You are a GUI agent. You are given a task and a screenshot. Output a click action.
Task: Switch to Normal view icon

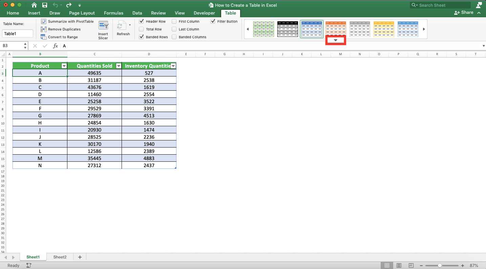tap(387, 266)
